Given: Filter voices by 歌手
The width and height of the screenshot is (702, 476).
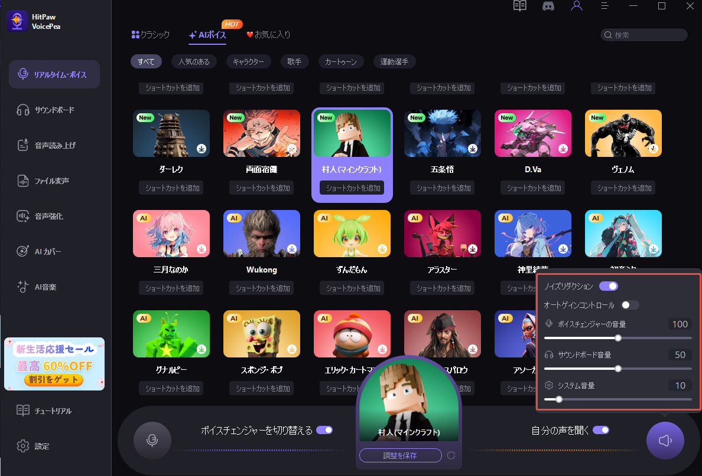Looking at the screenshot, I should pos(294,61).
